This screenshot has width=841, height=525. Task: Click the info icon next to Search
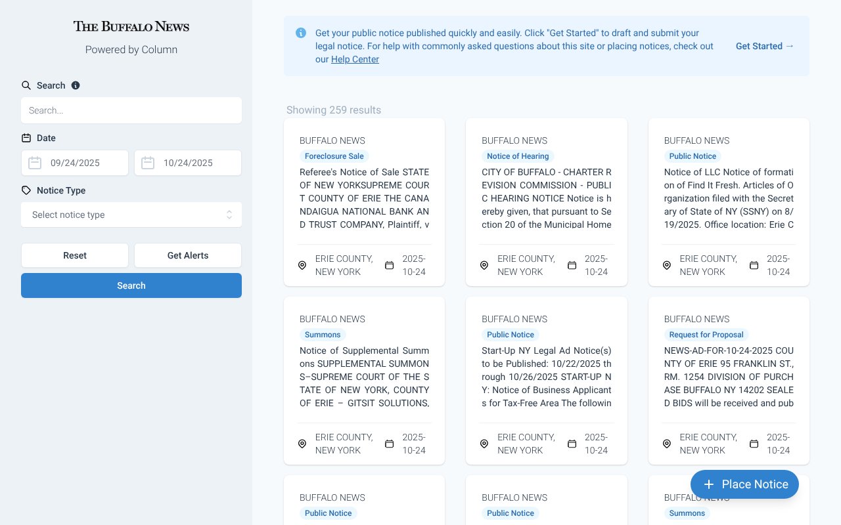75,85
